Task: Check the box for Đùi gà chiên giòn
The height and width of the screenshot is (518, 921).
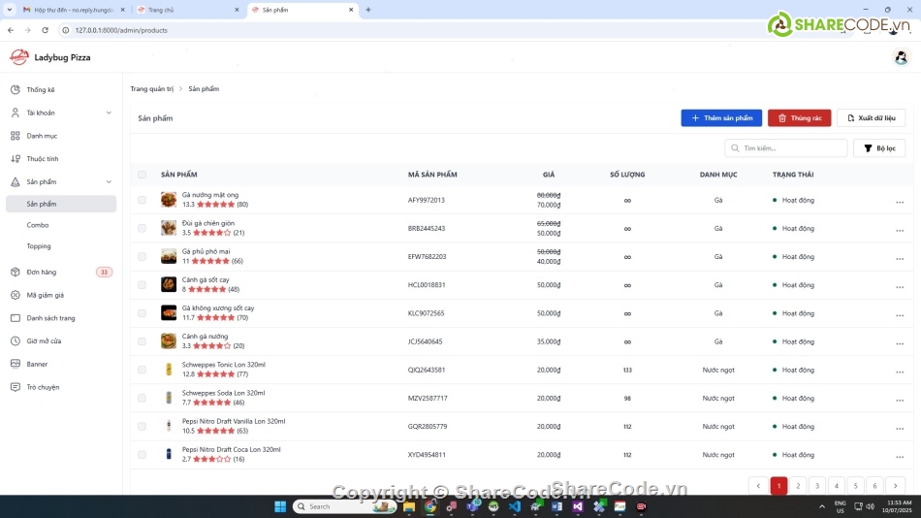Action: pos(142,228)
